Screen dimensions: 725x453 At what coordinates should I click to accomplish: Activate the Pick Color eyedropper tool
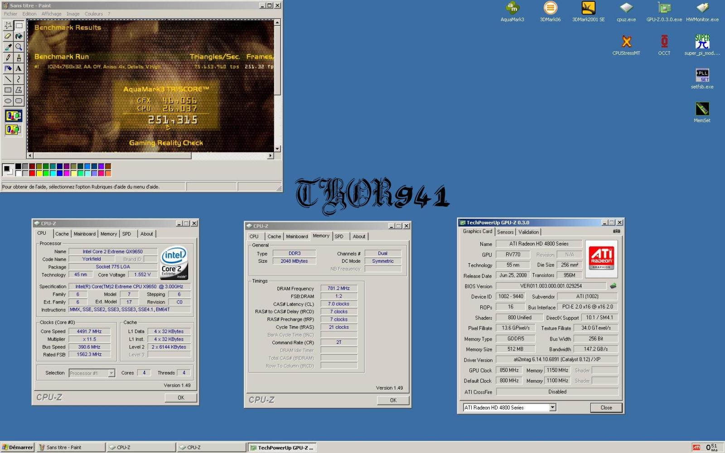8,47
